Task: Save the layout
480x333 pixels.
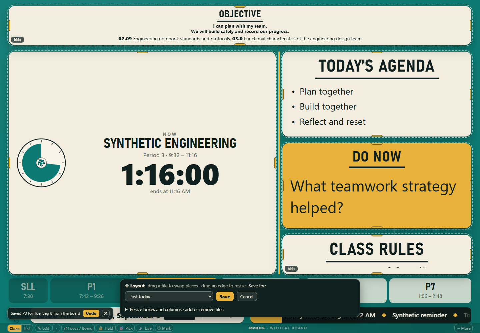Action: 225,296
